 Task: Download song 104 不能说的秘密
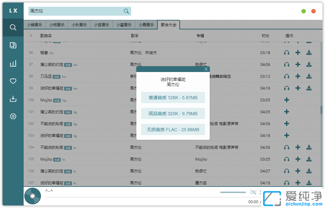pos(309,147)
